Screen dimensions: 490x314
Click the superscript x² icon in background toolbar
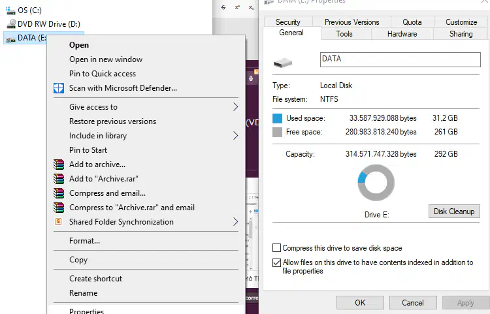[237, 7]
